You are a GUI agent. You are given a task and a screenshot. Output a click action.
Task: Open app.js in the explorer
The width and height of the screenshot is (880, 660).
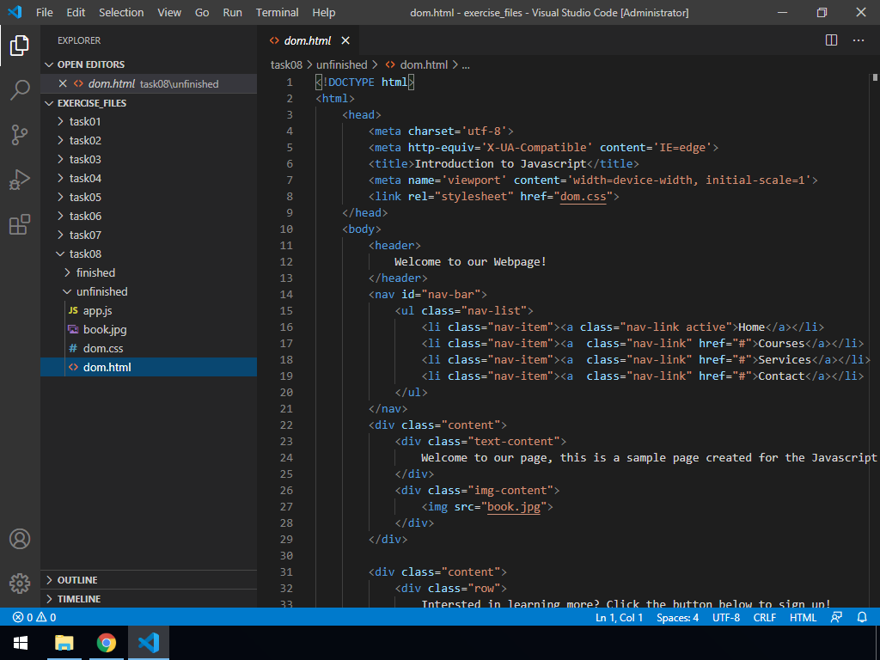97,310
